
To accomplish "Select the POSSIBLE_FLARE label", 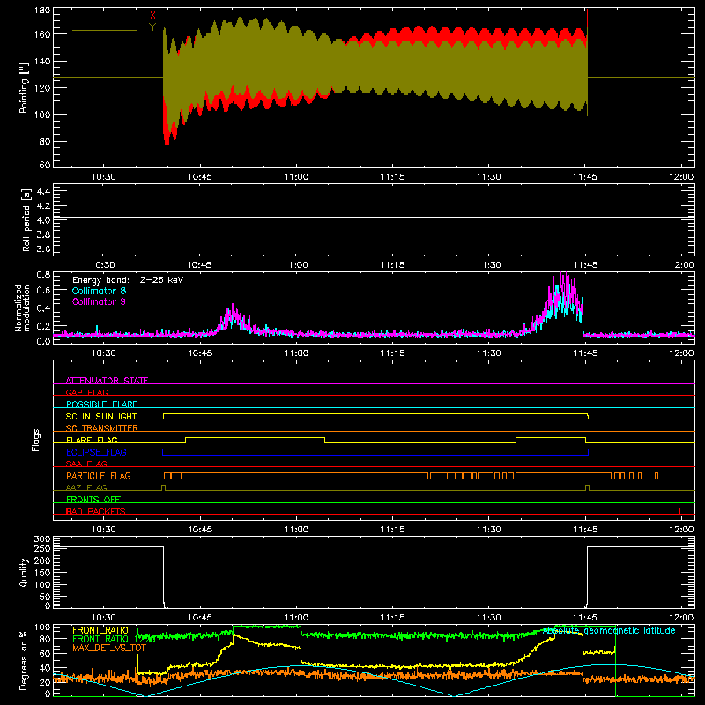I will [x=101, y=404].
